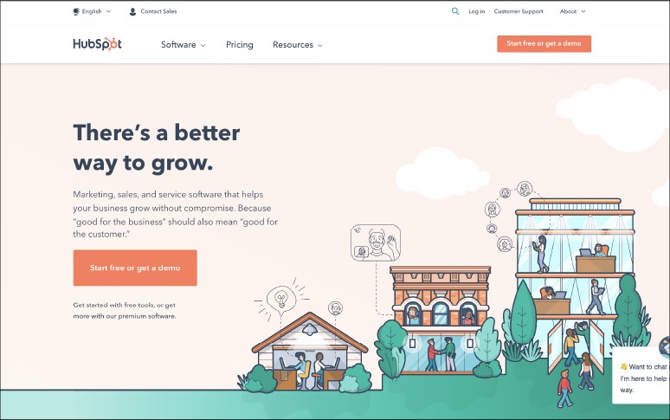Click the HubSpot logo
The height and width of the screenshot is (420, 670).
click(97, 43)
